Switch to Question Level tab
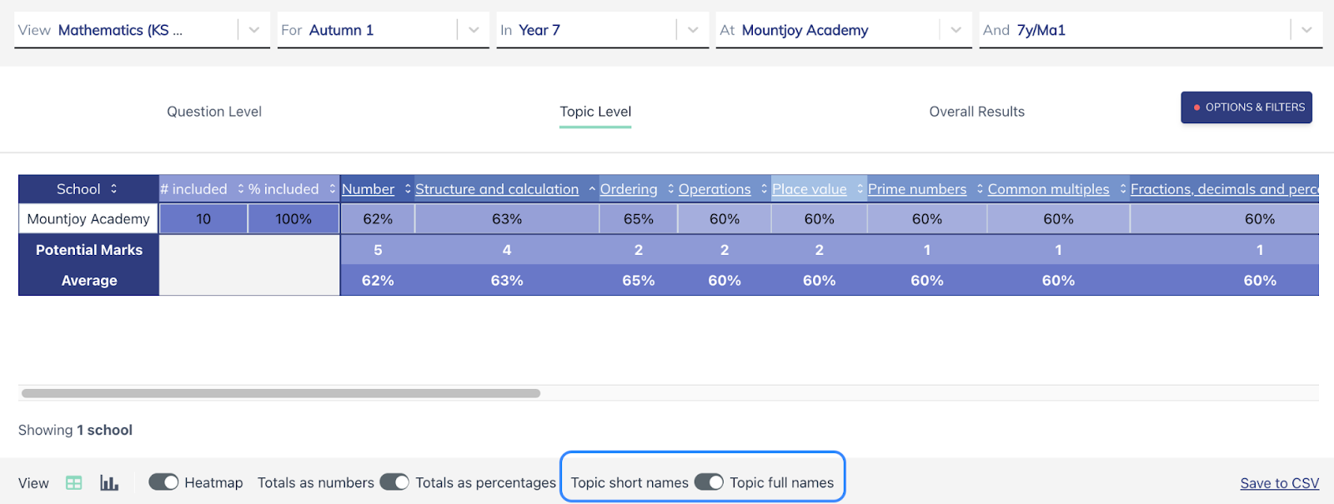This screenshot has width=1334, height=504. pos(214,112)
